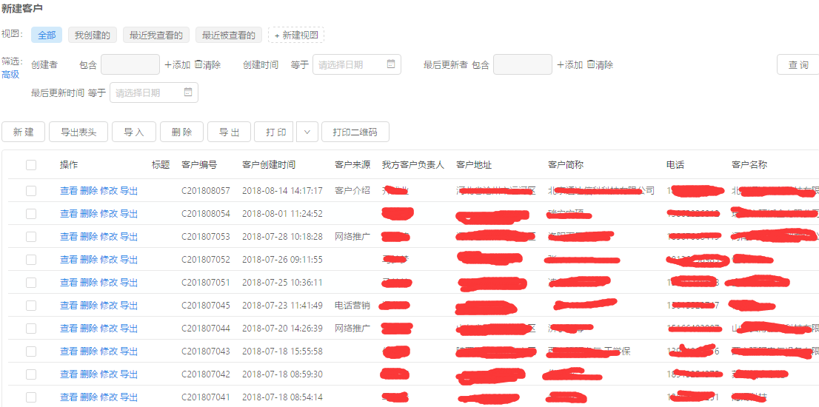Image resolution: width=819 pixels, height=407 pixels.
Task: Click 查看 in row C201807051
Action: pyautogui.click(x=69, y=282)
